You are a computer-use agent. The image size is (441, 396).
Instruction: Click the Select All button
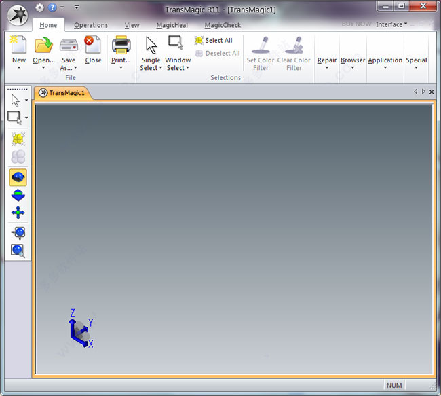coord(213,40)
